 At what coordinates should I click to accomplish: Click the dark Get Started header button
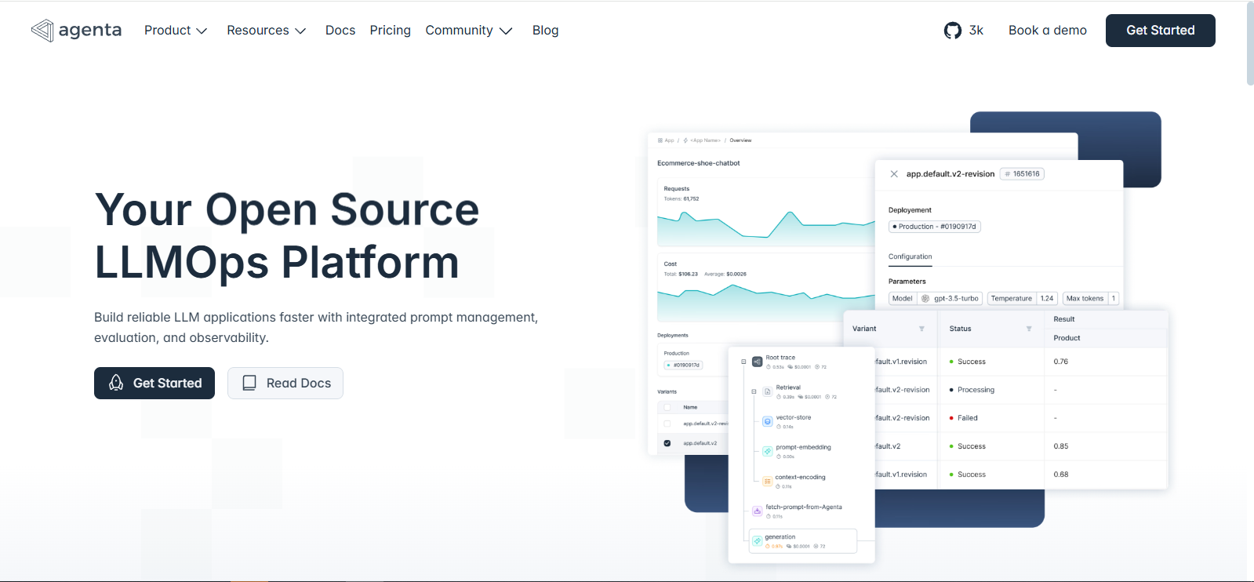coord(1161,31)
